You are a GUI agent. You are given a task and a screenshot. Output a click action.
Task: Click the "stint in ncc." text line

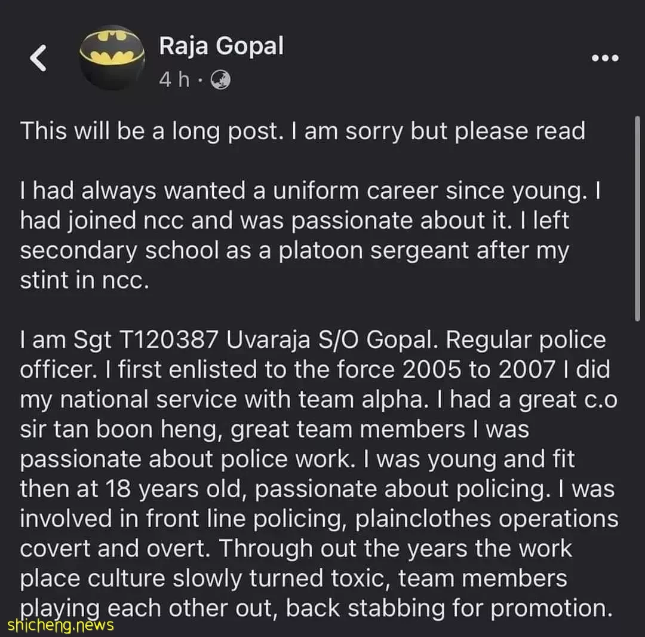click(x=84, y=281)
